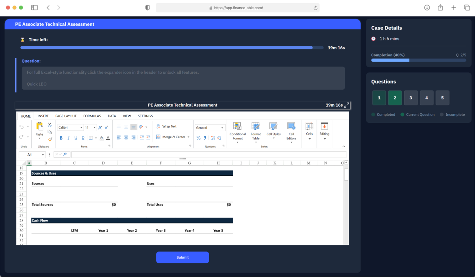
Task: Apply Underline formatting
Action: pyautogui.click(x=76, y=138)
